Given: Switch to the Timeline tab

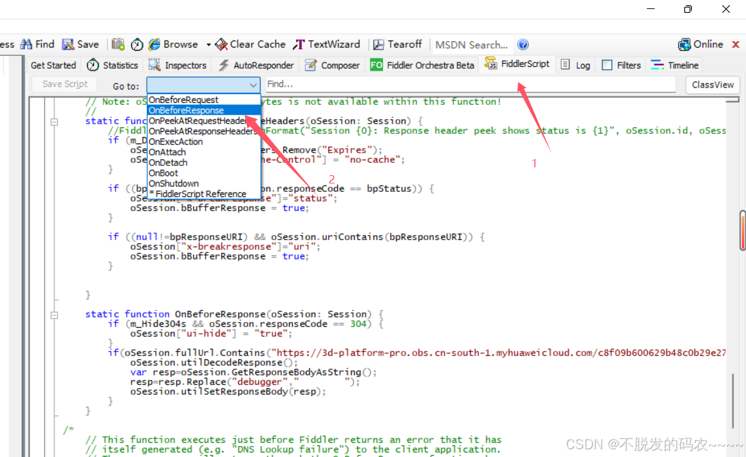Looking at the screenshot, I should (x=675, y=65).
